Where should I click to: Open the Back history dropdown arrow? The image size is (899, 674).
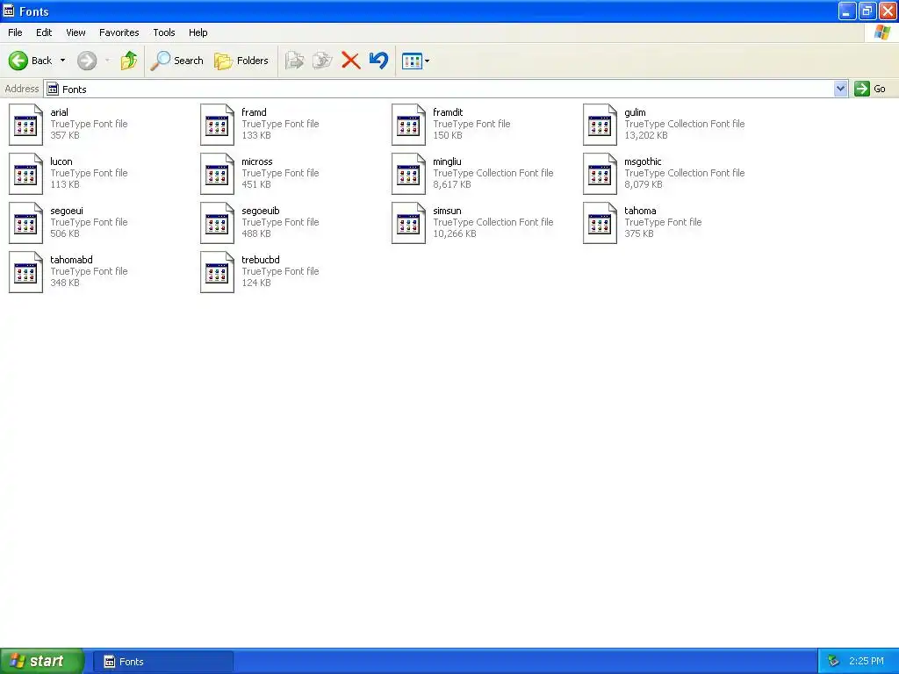(x=62, y=61)
